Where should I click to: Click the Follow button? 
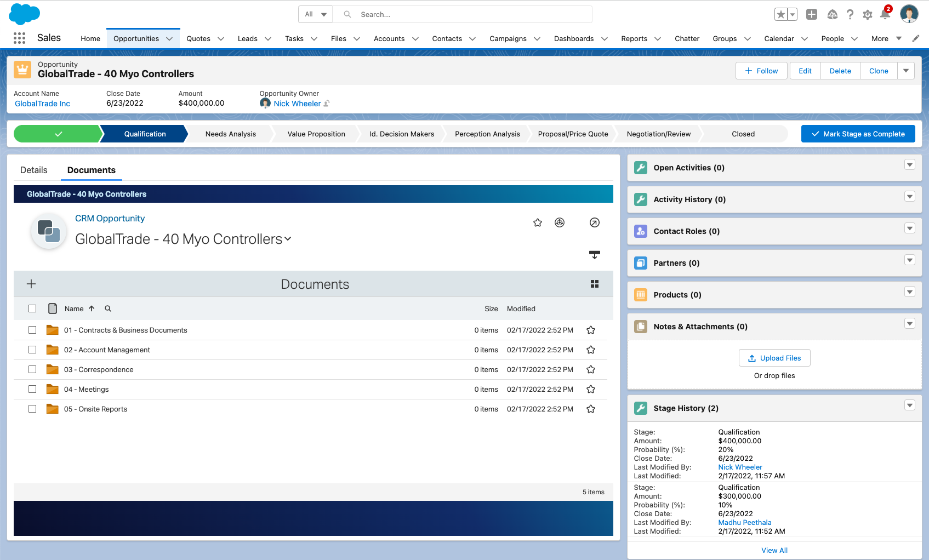click(761, 71)
